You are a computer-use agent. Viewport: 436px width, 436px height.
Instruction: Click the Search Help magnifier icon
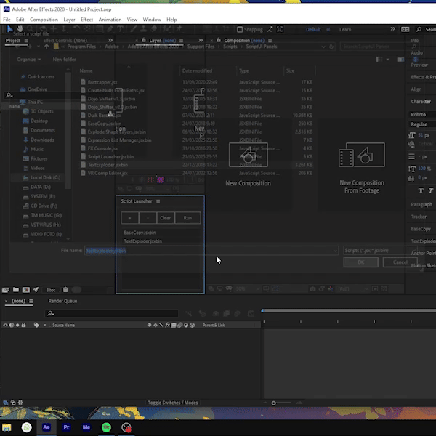[419, 29]
